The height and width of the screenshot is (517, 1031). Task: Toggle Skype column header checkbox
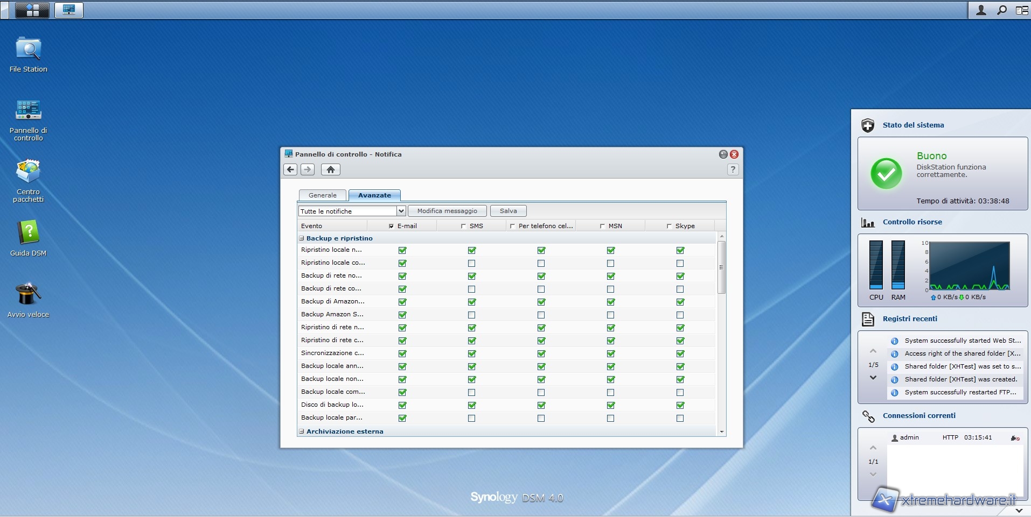coord(669,226)
